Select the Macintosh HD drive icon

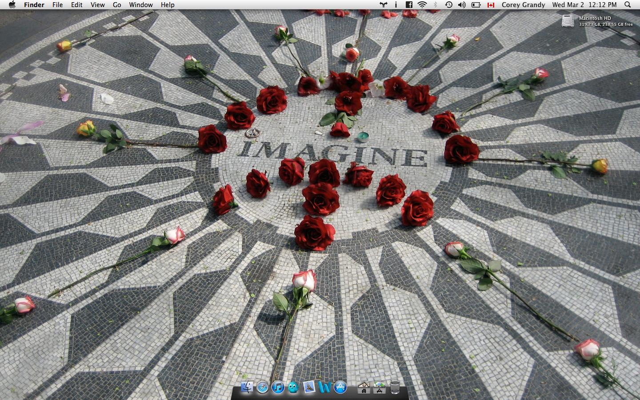click(x=568, y=21)
